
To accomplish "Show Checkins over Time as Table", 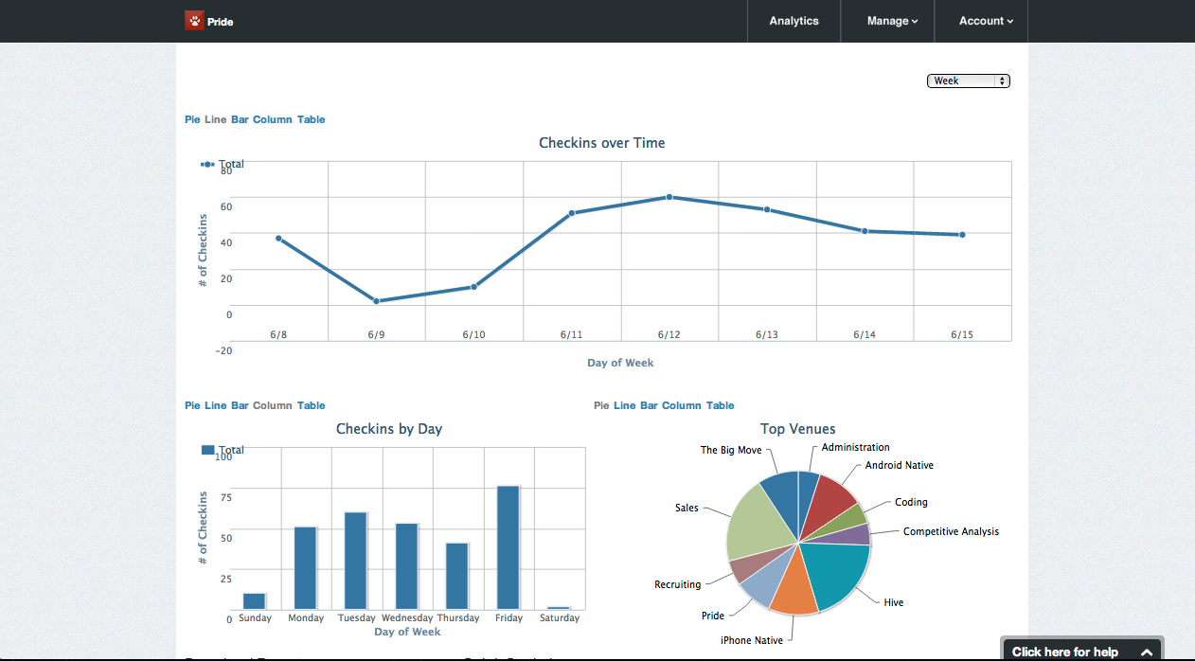I will pyautogui.click(x=312, y=120).
